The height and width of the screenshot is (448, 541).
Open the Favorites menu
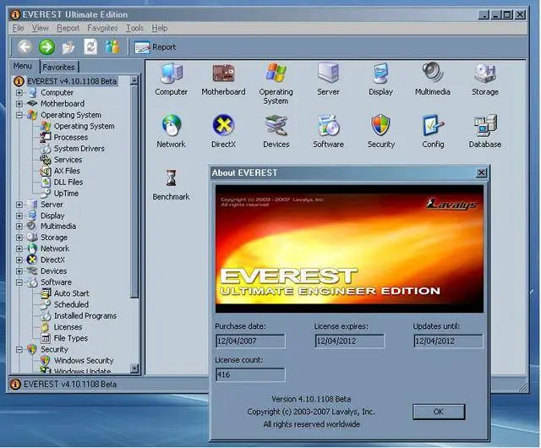point(102,28)
